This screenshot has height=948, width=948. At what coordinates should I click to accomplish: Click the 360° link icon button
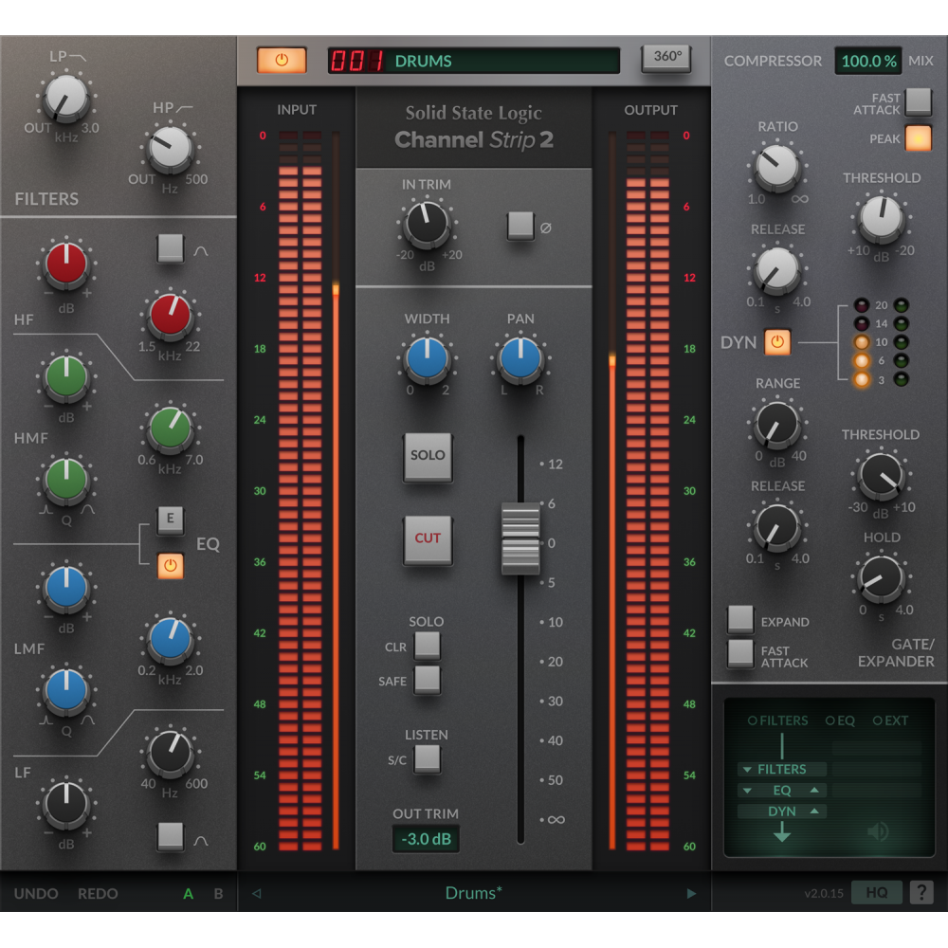(666, 57)
